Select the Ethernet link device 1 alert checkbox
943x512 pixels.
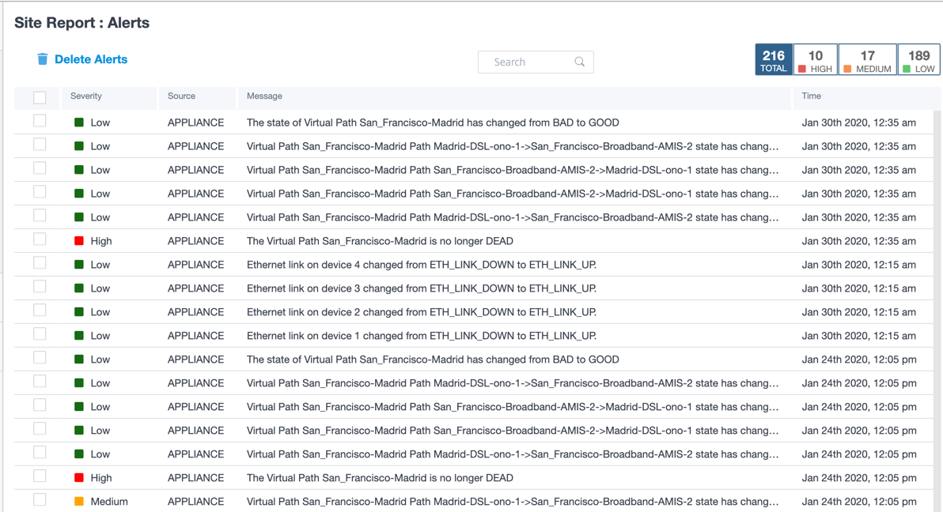[40, 334]
